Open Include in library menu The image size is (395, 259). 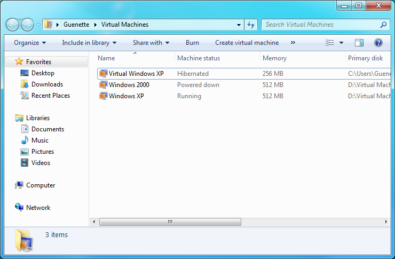click(x=89, y=43)
